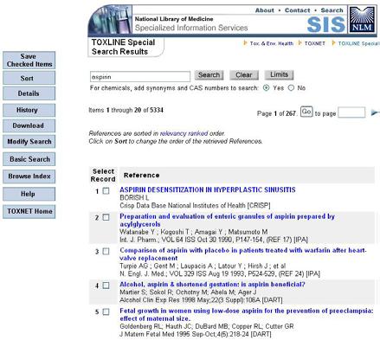Click N. Engl. J. Med. citation line
The width and height of the screenshot is (380, 340).
coord(220,273)
